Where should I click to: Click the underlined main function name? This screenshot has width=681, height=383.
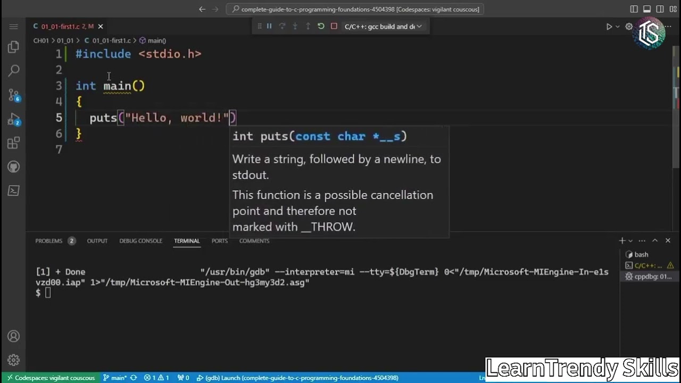point(117,86)
